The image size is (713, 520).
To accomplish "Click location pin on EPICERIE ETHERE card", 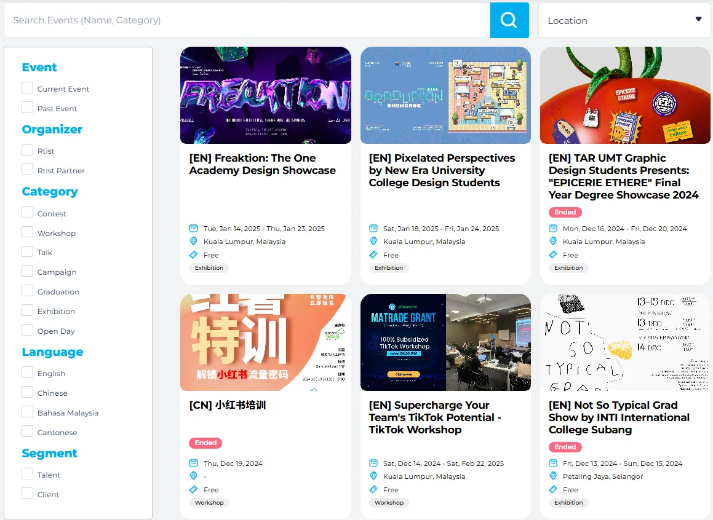I will pyautogui.click(x=553, y=241).
